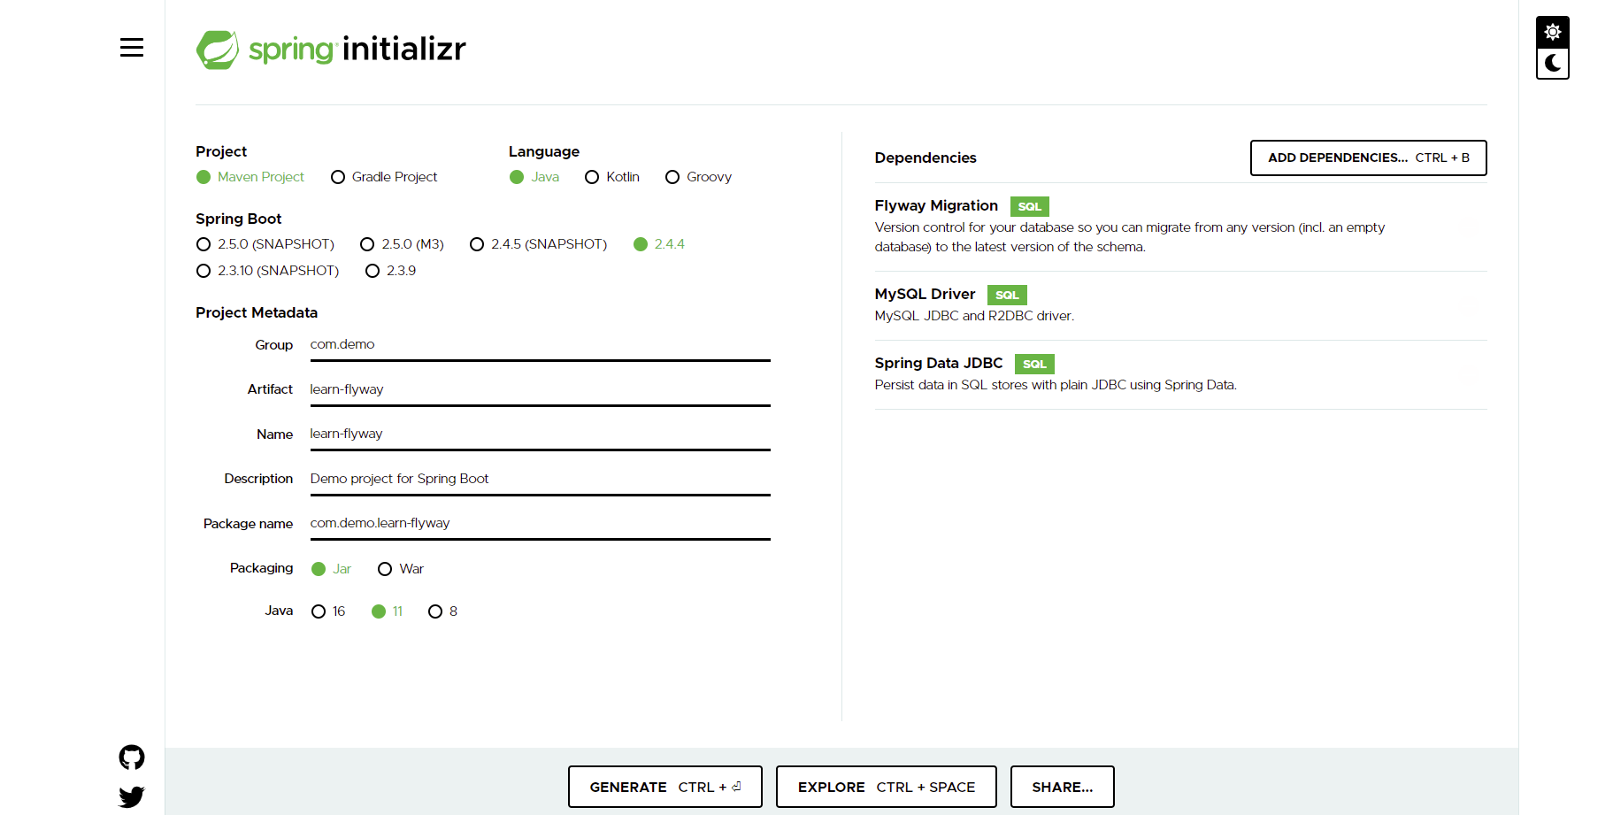Open the Twitter bird icon link
This screenshot has height=815, width=1613.
[132, 797]
